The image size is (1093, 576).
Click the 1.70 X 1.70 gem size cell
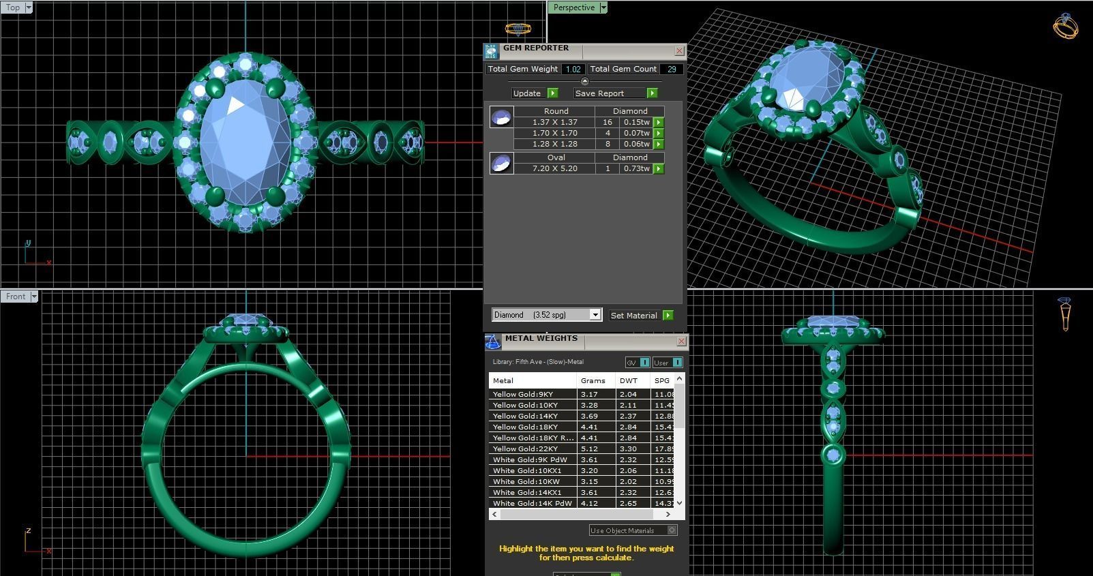(554, 133)
